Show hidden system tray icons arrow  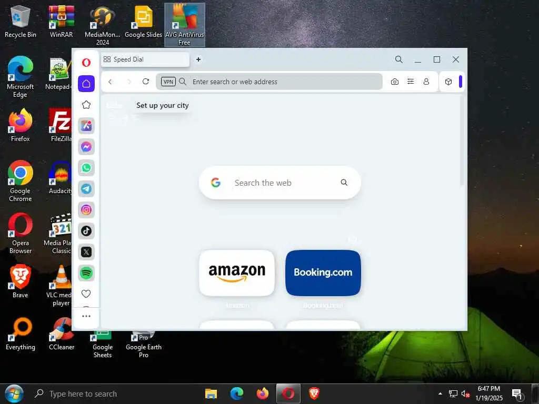pos(440,393)
